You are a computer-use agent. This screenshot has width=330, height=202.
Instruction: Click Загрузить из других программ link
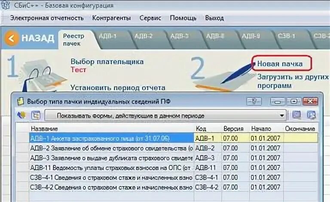coord(293,81)
